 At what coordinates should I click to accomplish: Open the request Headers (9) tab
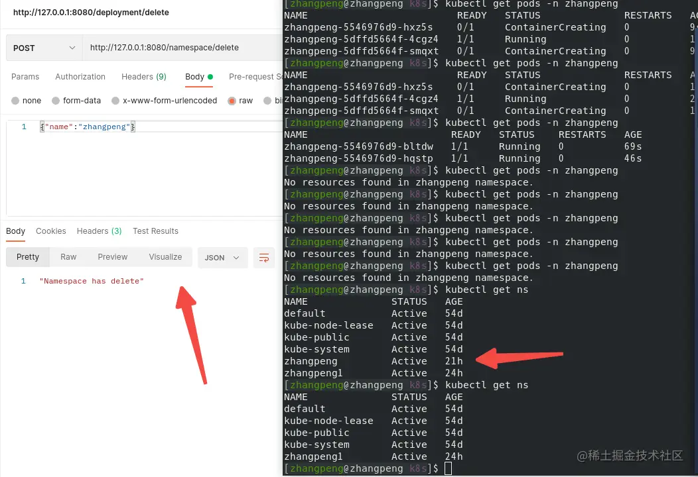tap(144, 76)
